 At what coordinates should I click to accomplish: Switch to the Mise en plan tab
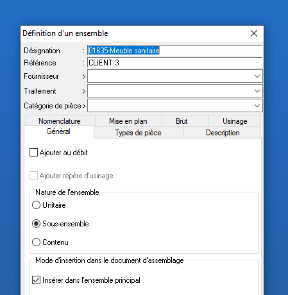(x=128, y=121)
